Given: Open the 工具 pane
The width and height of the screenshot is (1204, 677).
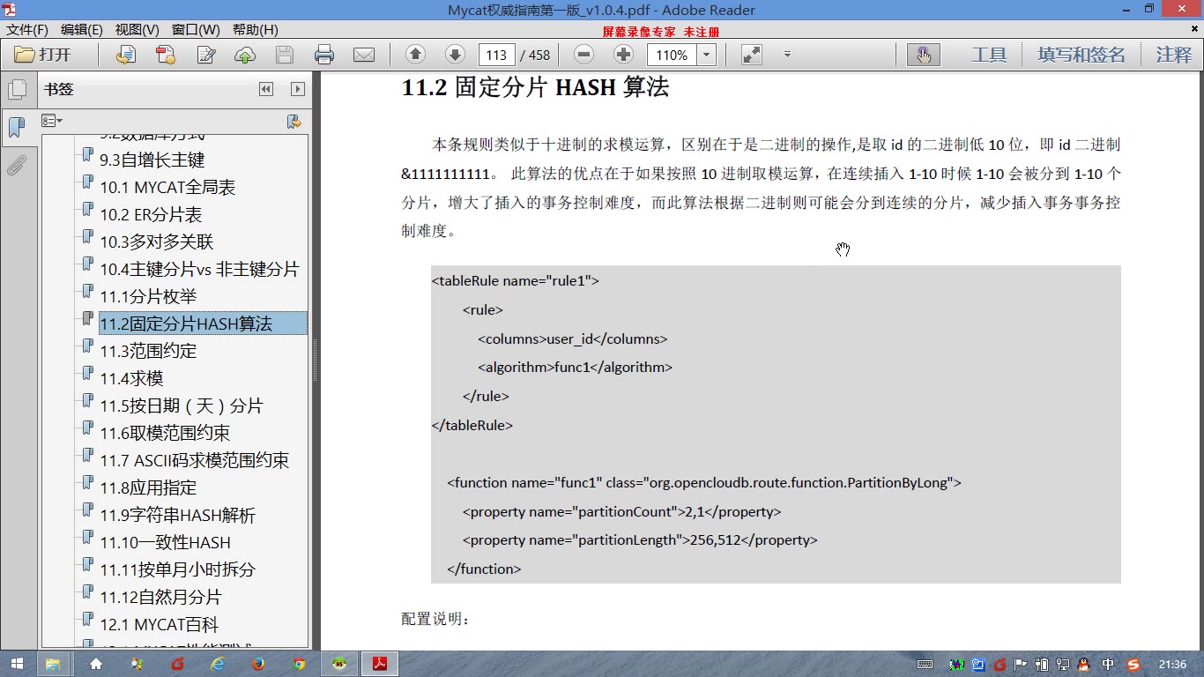Looking at the screenshot, I should pos(989,55).
